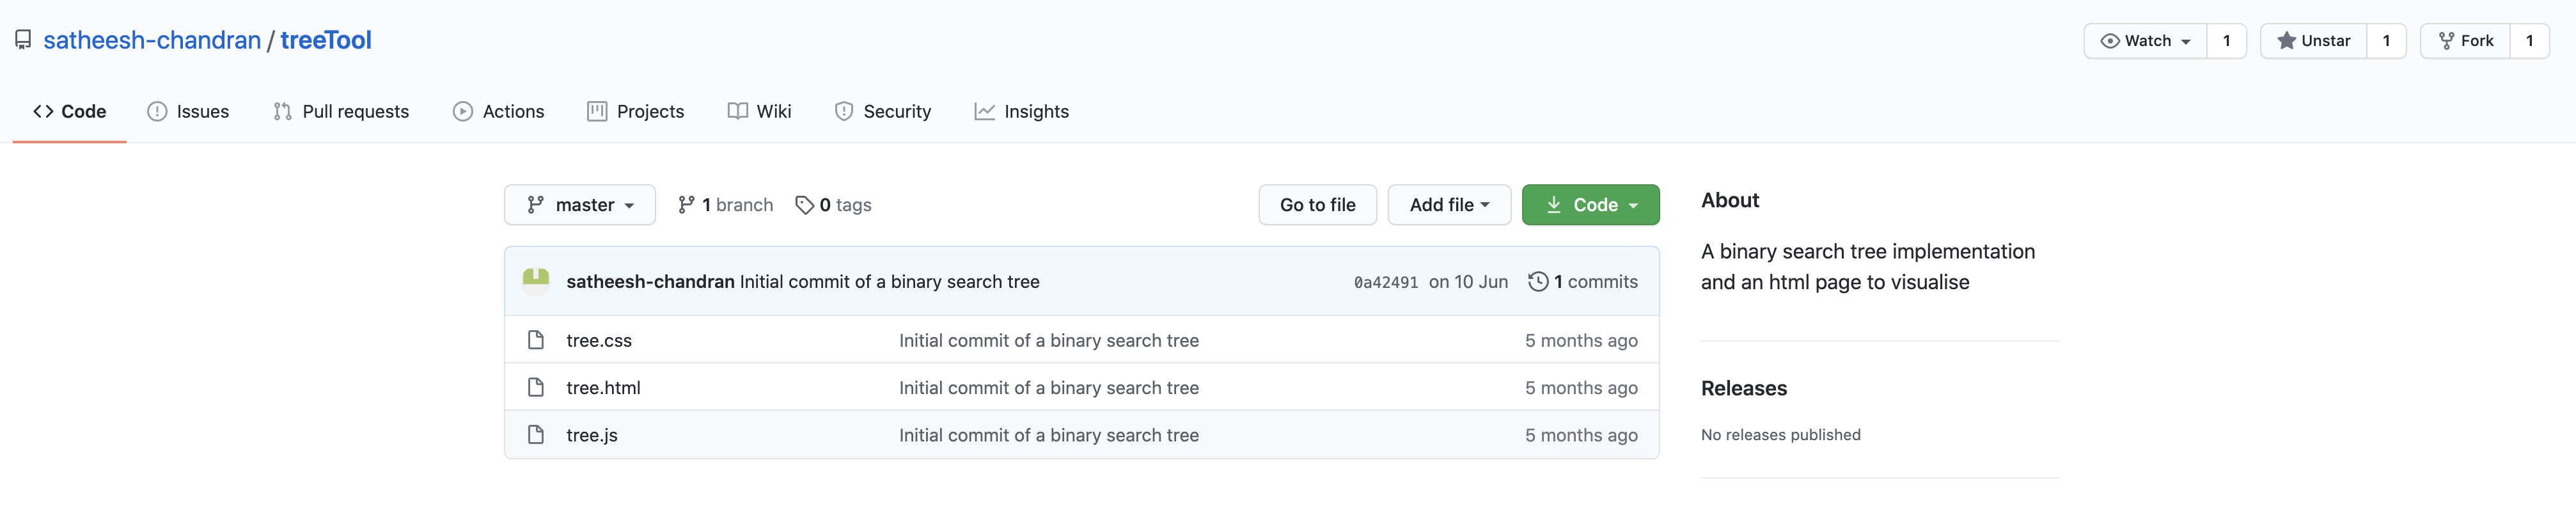The height and width of the screenshot is (508, 2576).
Task: Open the green Code download dropdown
Action: coord(1591,205)
